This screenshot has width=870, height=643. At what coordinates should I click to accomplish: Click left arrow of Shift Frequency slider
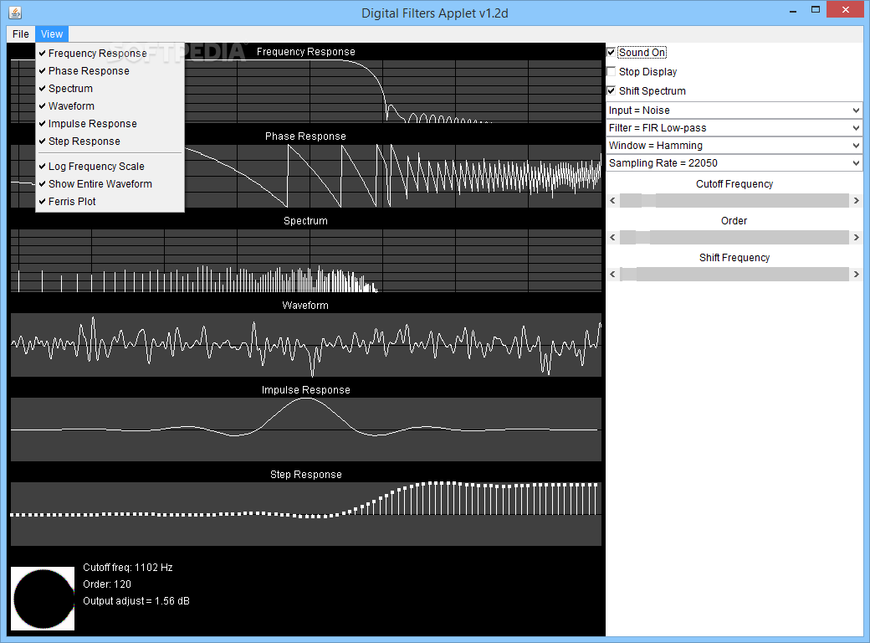coord(612,275)
